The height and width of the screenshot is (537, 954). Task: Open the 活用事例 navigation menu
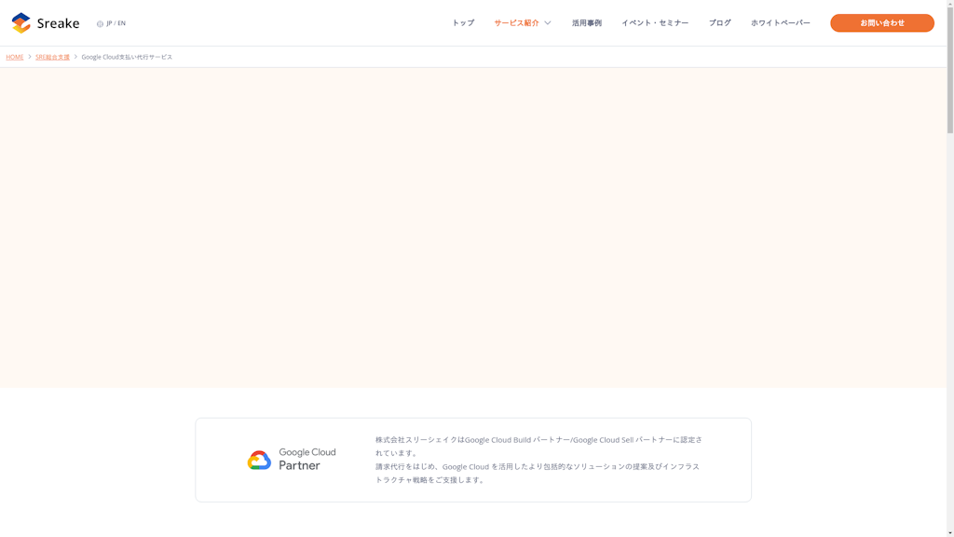586,22
